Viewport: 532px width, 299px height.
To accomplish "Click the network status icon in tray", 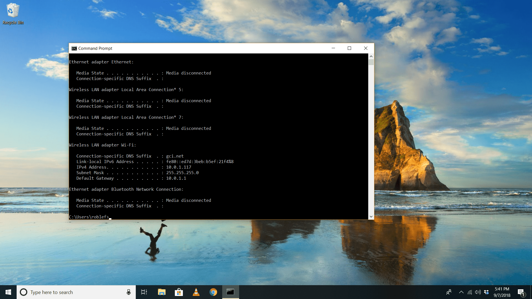I will coord(469,292).
